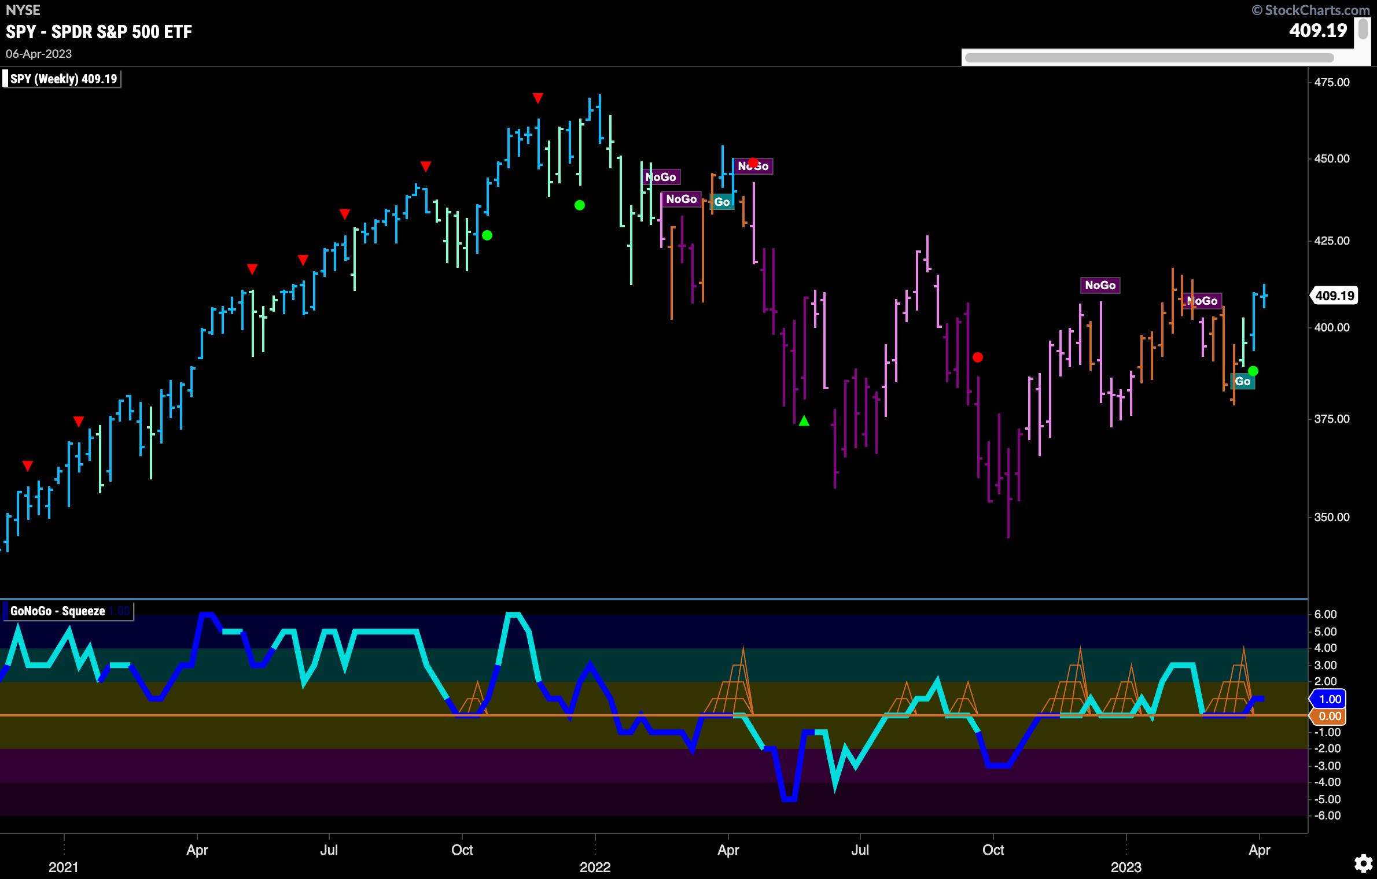Open the chart settings gear icon

click(1363, 863)
